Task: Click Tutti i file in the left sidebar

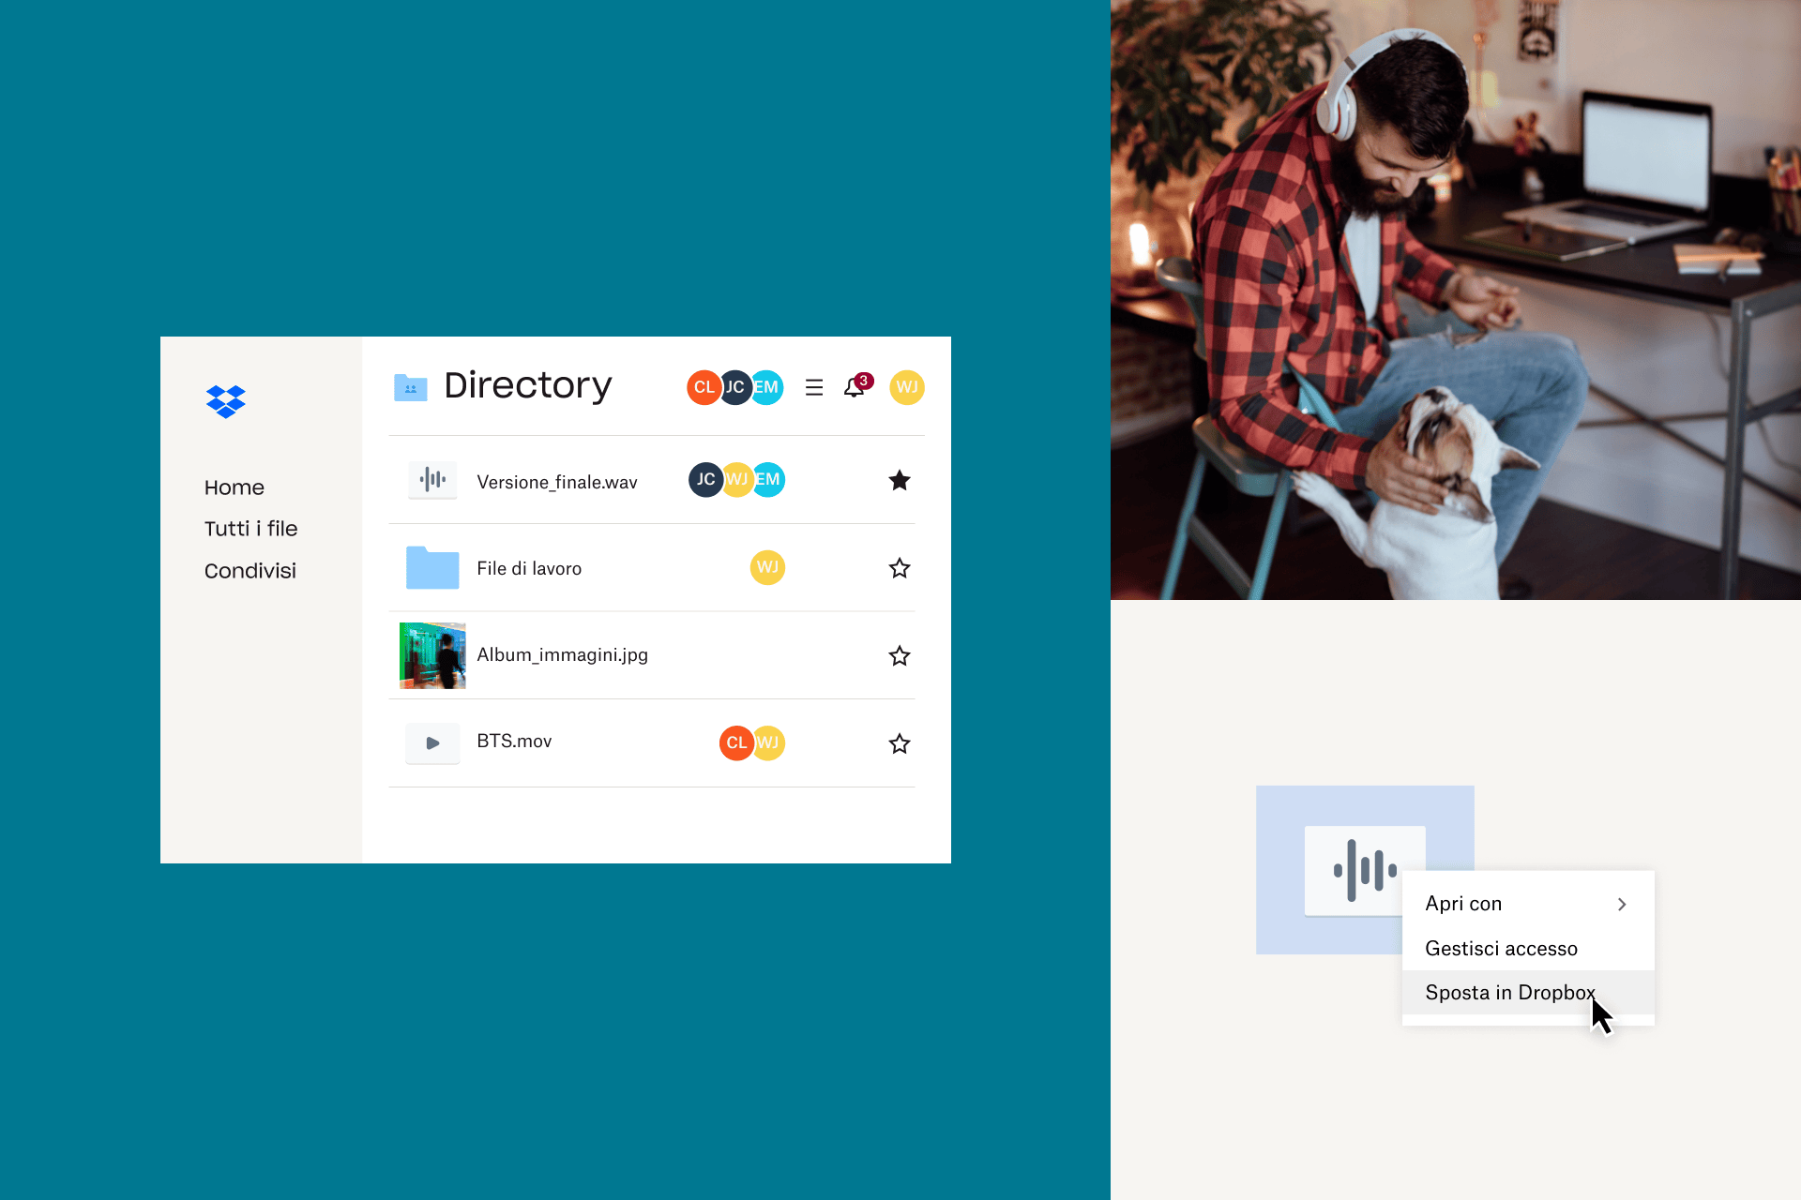Action: pos(250,528)
